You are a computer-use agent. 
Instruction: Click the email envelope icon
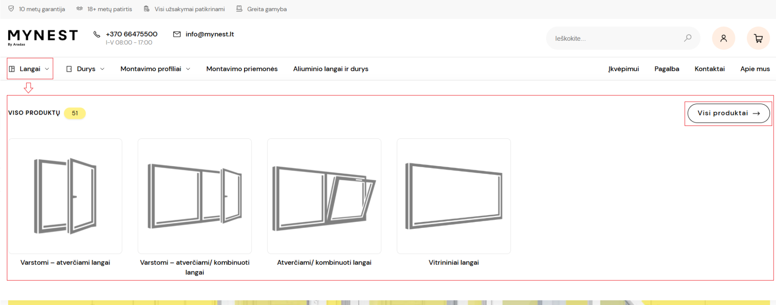pos(177,34)
